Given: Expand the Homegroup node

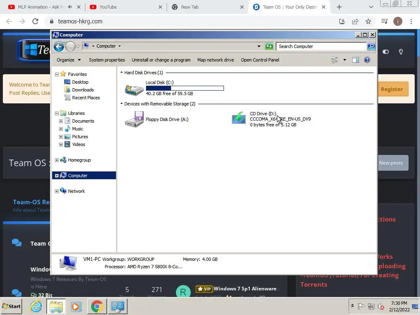Looking at the screenshot, I should pyautogui.click(x=57, y=160).
